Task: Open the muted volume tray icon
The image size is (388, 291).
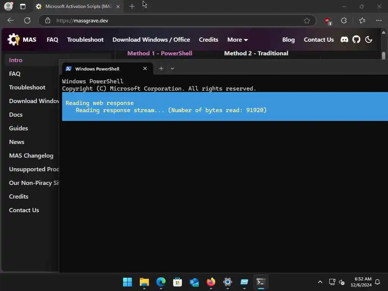Action: [342, 282]
